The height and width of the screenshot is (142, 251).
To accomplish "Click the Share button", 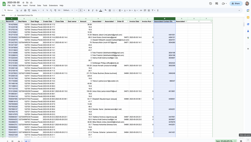I will 236,4.
